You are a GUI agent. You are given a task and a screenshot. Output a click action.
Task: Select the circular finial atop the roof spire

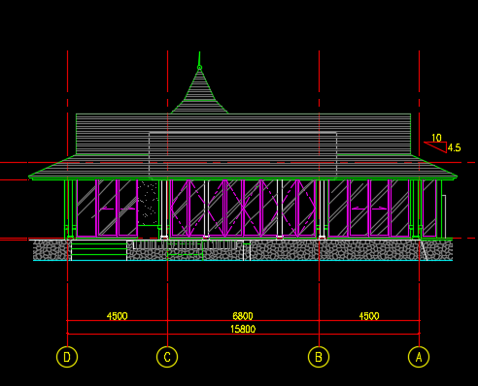[x=199, y=68]
